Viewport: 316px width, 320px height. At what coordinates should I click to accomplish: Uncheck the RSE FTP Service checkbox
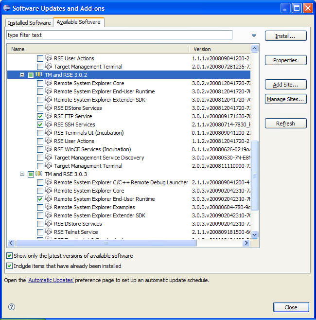click(40, 116)
